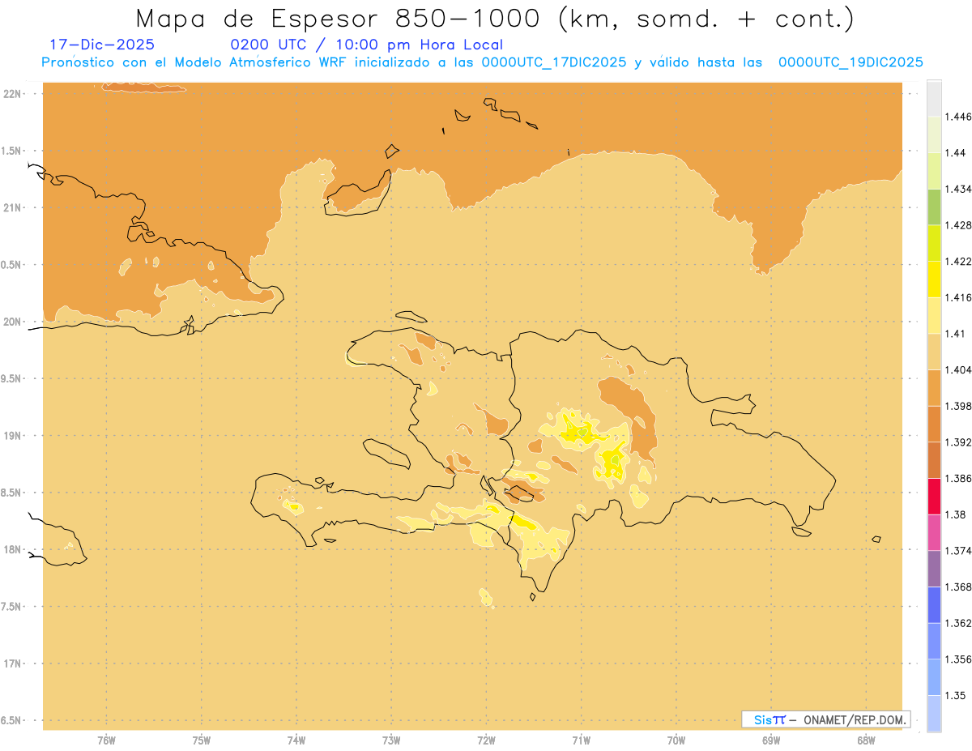Click the '19N' latitude label
972x751 pixels.
pos(13,435)
